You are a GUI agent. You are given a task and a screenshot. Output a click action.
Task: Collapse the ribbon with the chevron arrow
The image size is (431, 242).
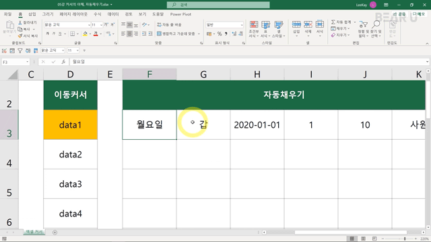point(427,43)
